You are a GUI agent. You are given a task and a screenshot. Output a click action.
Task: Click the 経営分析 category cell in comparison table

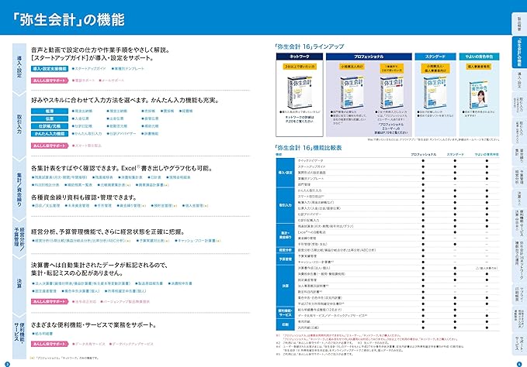click(x=286, y=250)
